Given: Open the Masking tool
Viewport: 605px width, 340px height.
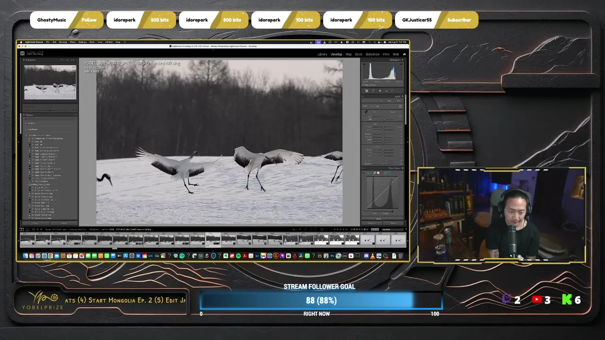Looking at the screenshot, I should [x=392, y=91].
